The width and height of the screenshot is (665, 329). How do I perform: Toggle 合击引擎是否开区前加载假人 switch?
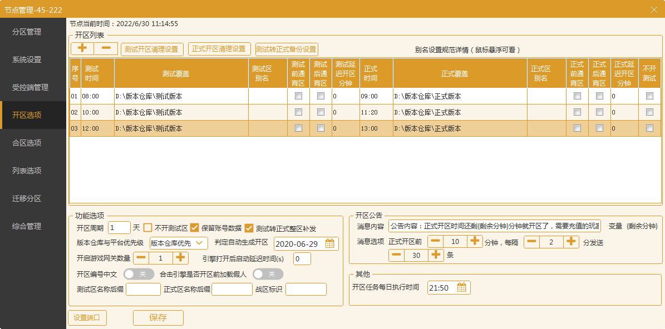point(268,274)
